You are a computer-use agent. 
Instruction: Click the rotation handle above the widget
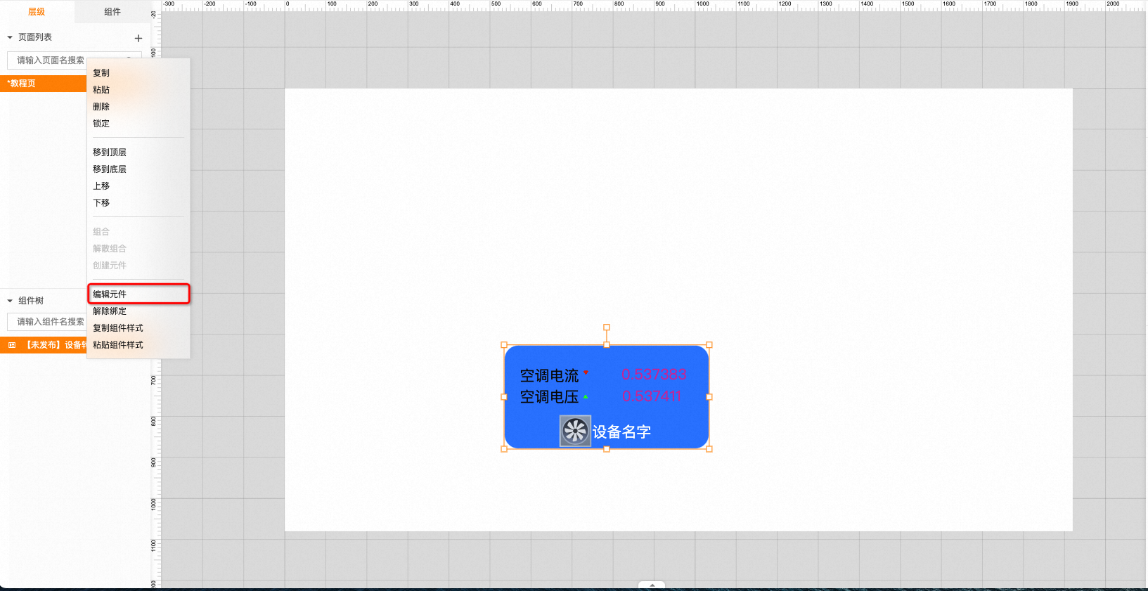click(x=607, y=327)
